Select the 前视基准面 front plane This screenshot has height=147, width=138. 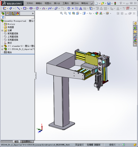coord(13,33)
